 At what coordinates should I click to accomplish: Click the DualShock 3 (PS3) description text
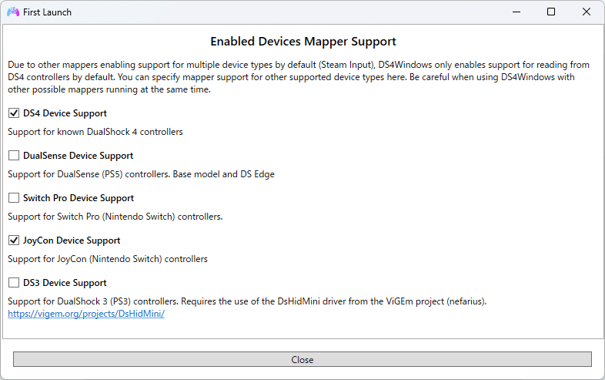tap(247, 301)
